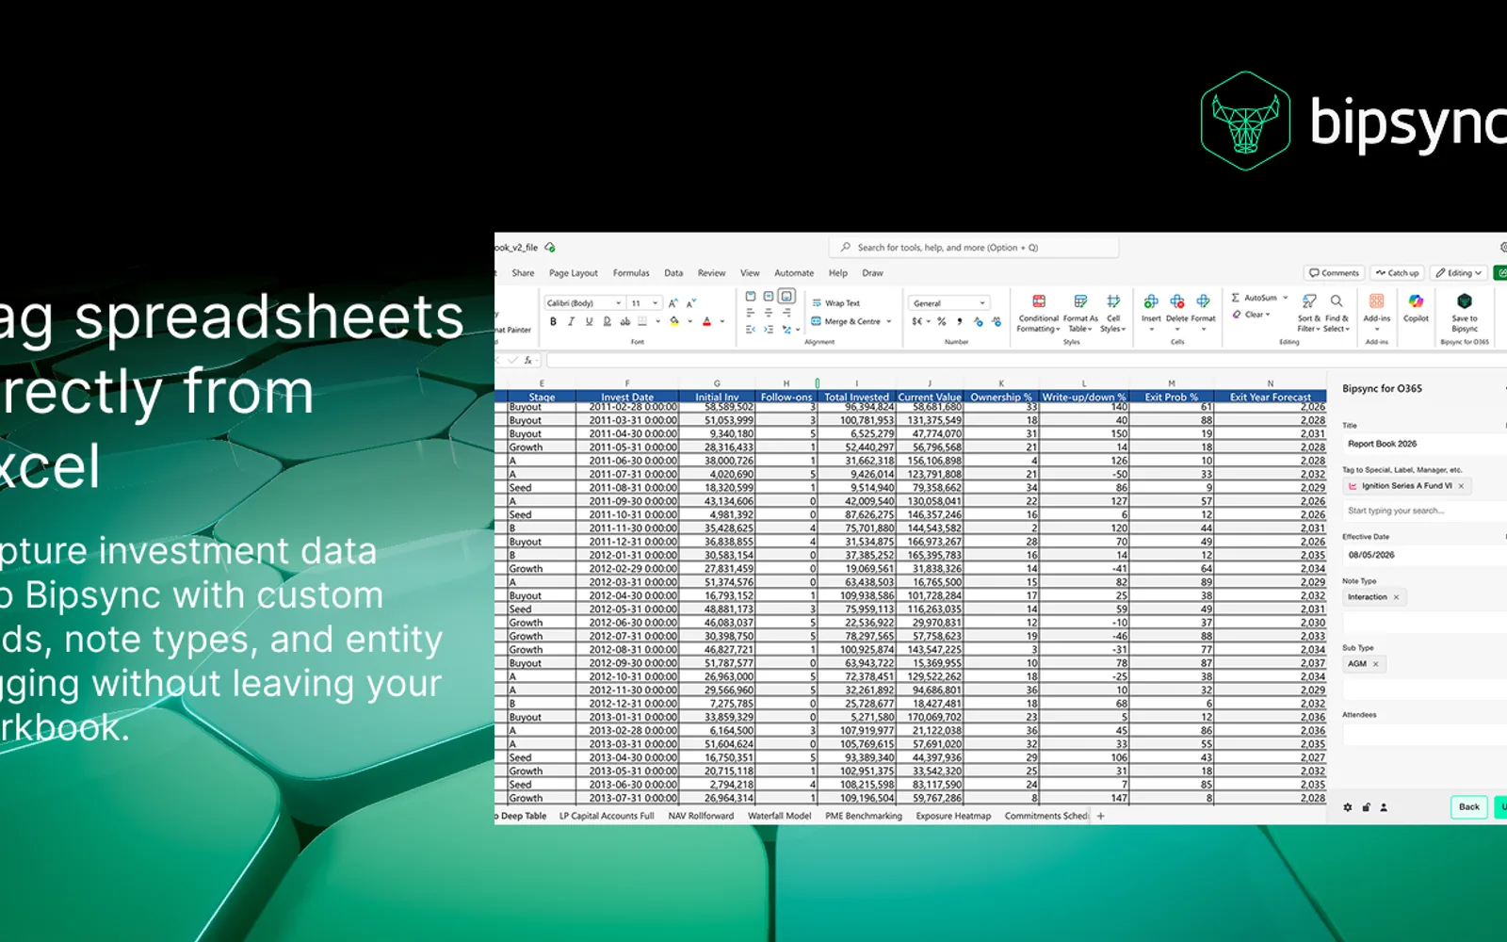Switch to the Page Layout tab
This screenshot has height=942, width=1507.
pos(573,273)
